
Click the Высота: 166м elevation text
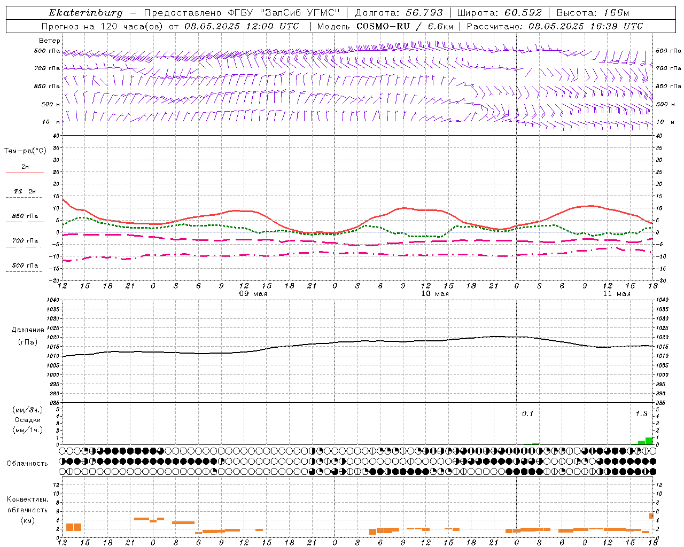(593, 13)
